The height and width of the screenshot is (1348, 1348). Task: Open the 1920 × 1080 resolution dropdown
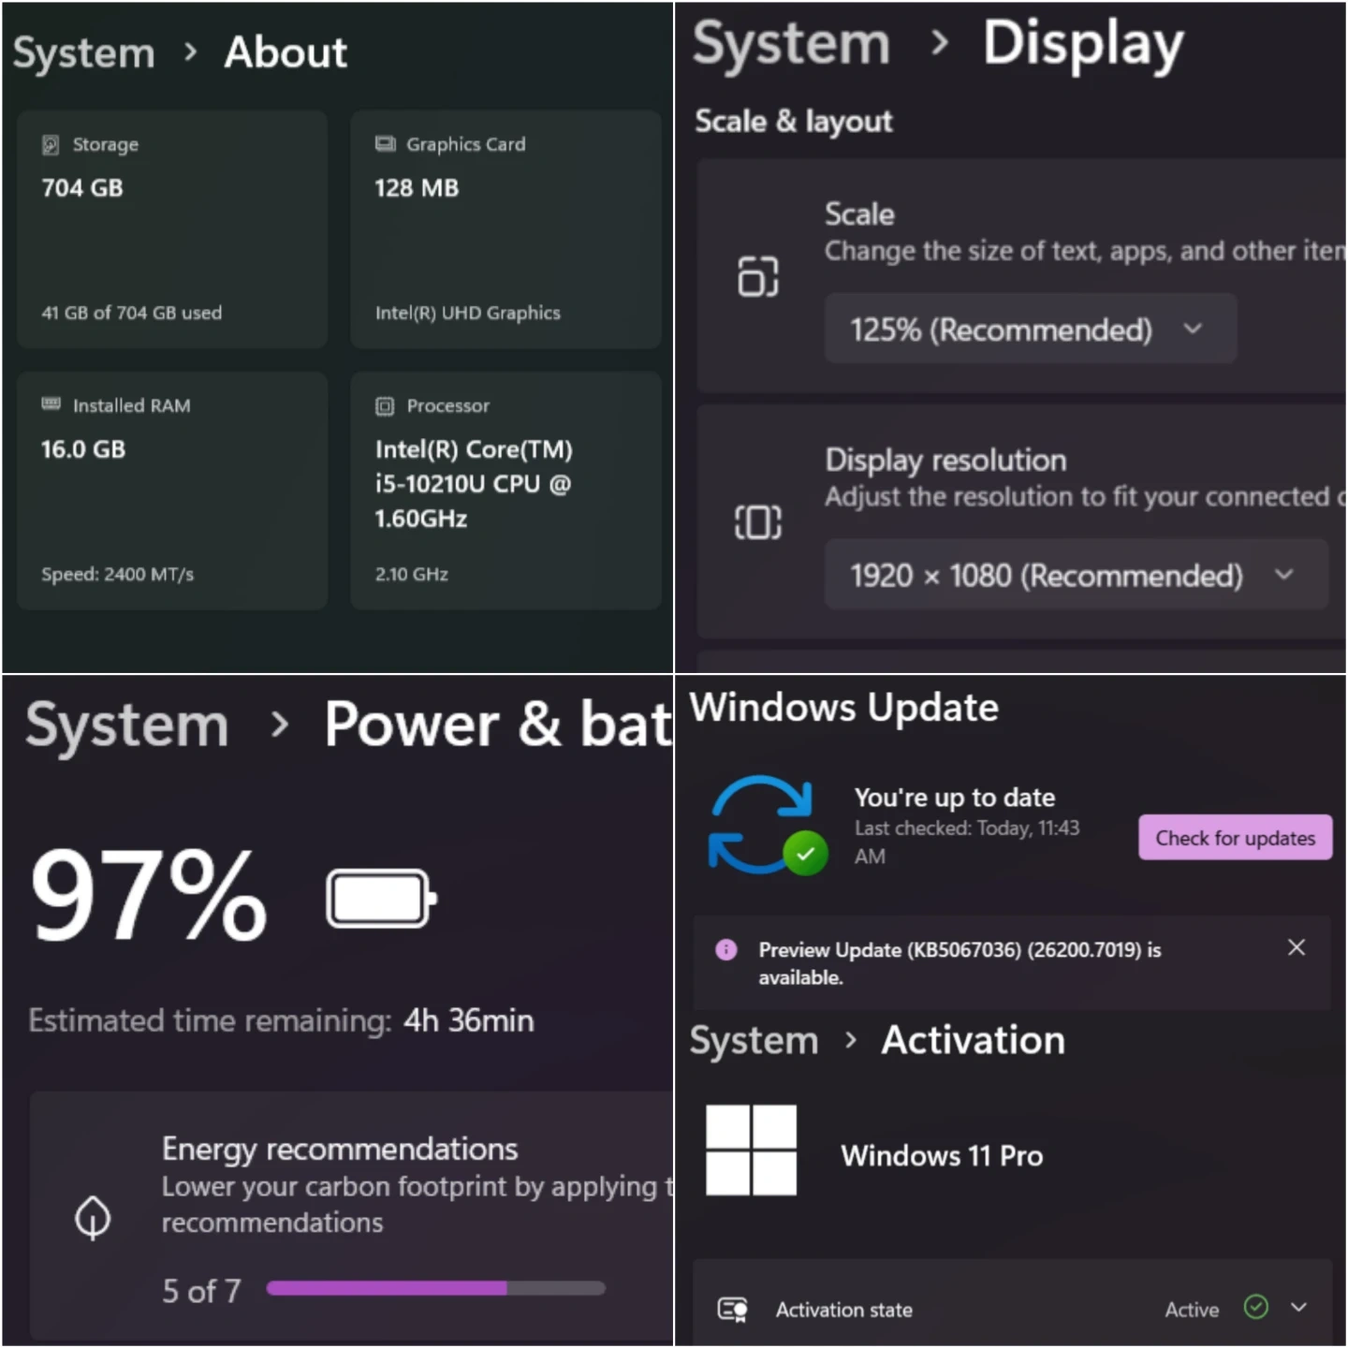pos(1076,575)
